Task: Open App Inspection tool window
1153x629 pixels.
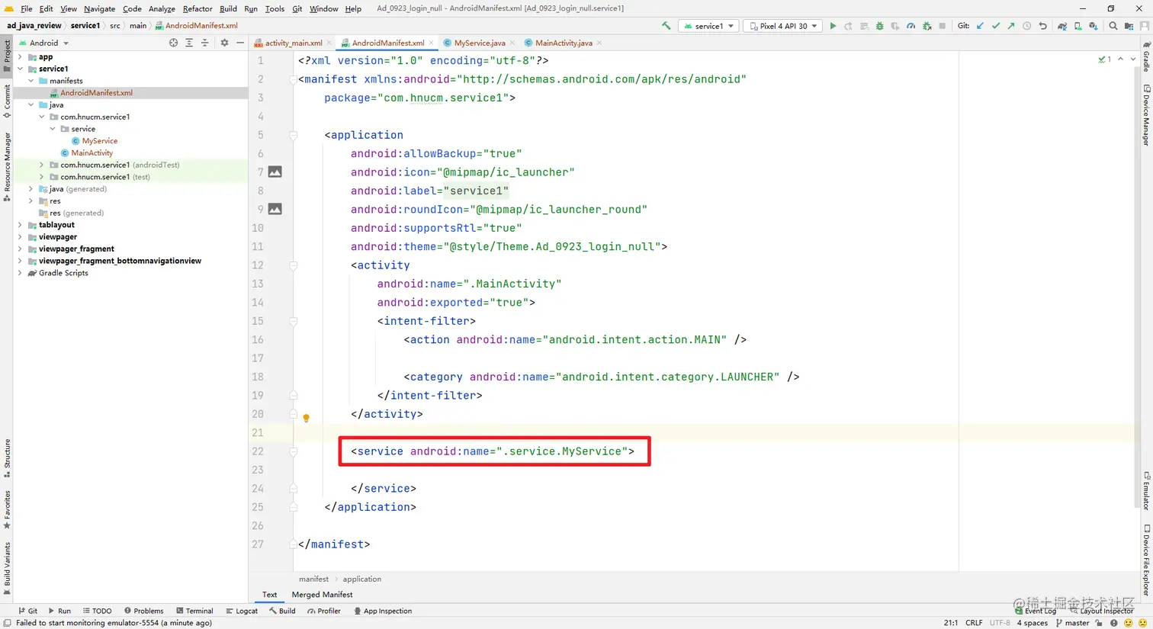Action: point(383,611)
